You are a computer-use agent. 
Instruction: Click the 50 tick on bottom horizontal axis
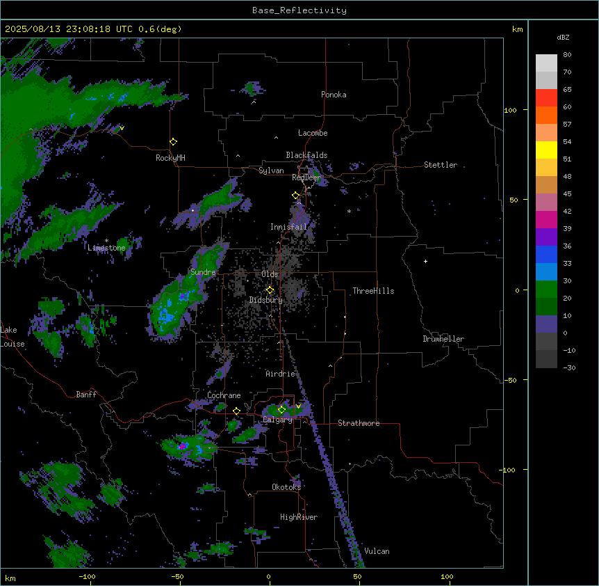point(357,576)
